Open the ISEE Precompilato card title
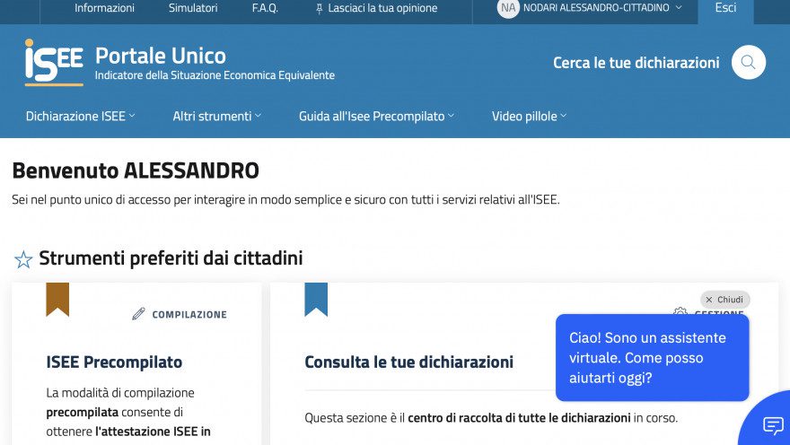 pyautogui.click(x=114, y=362)
